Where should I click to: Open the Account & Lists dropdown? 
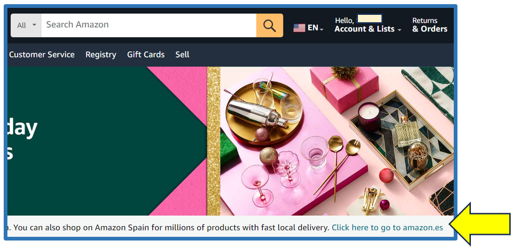(368, 25)
